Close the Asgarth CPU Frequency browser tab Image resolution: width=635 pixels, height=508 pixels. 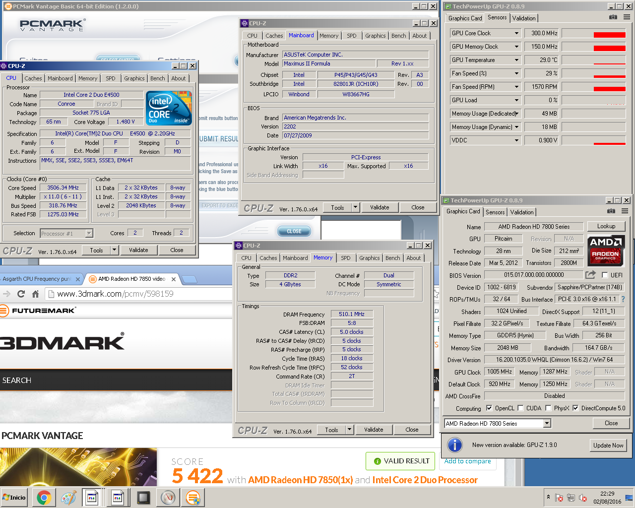click(x=78, y=279)
